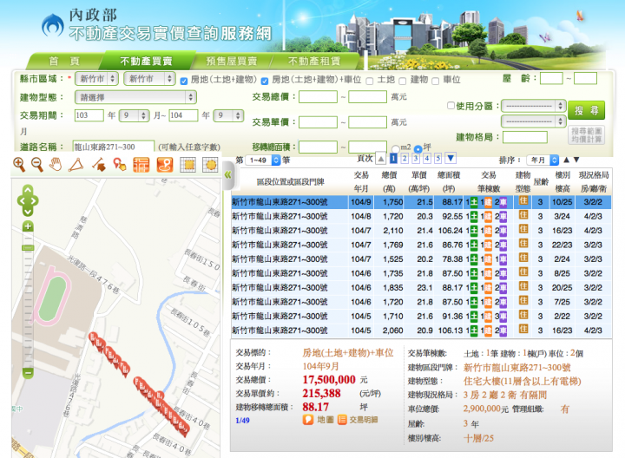Open the start month dropdown
The image size is (625, 458).
pos(134,115)
